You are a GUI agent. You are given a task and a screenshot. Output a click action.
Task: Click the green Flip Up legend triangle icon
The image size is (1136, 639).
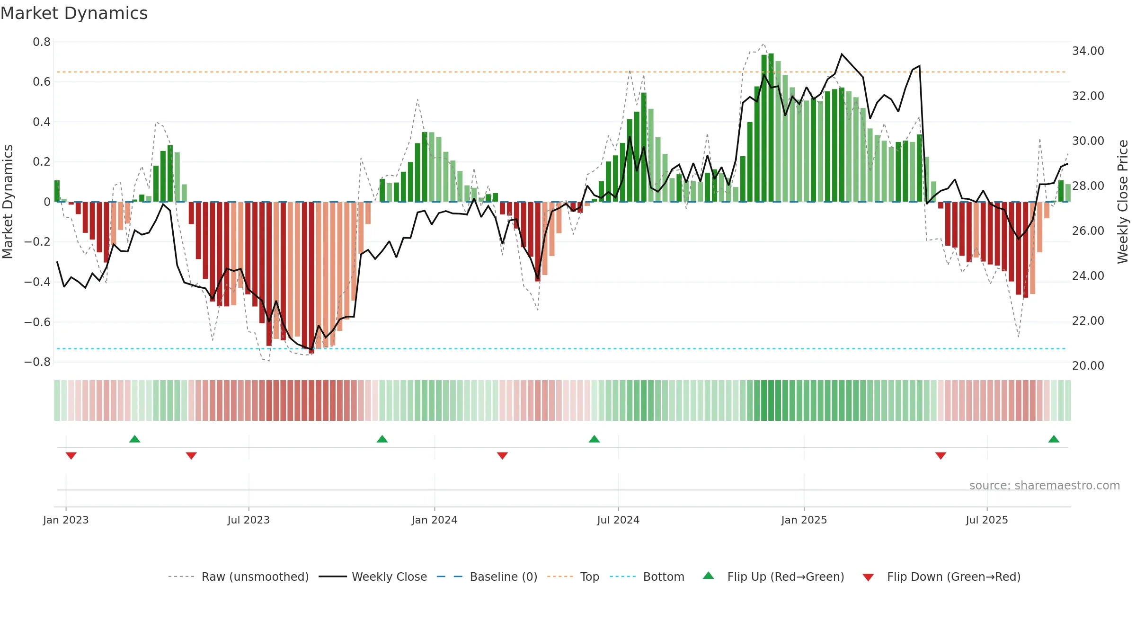(709, 576)
